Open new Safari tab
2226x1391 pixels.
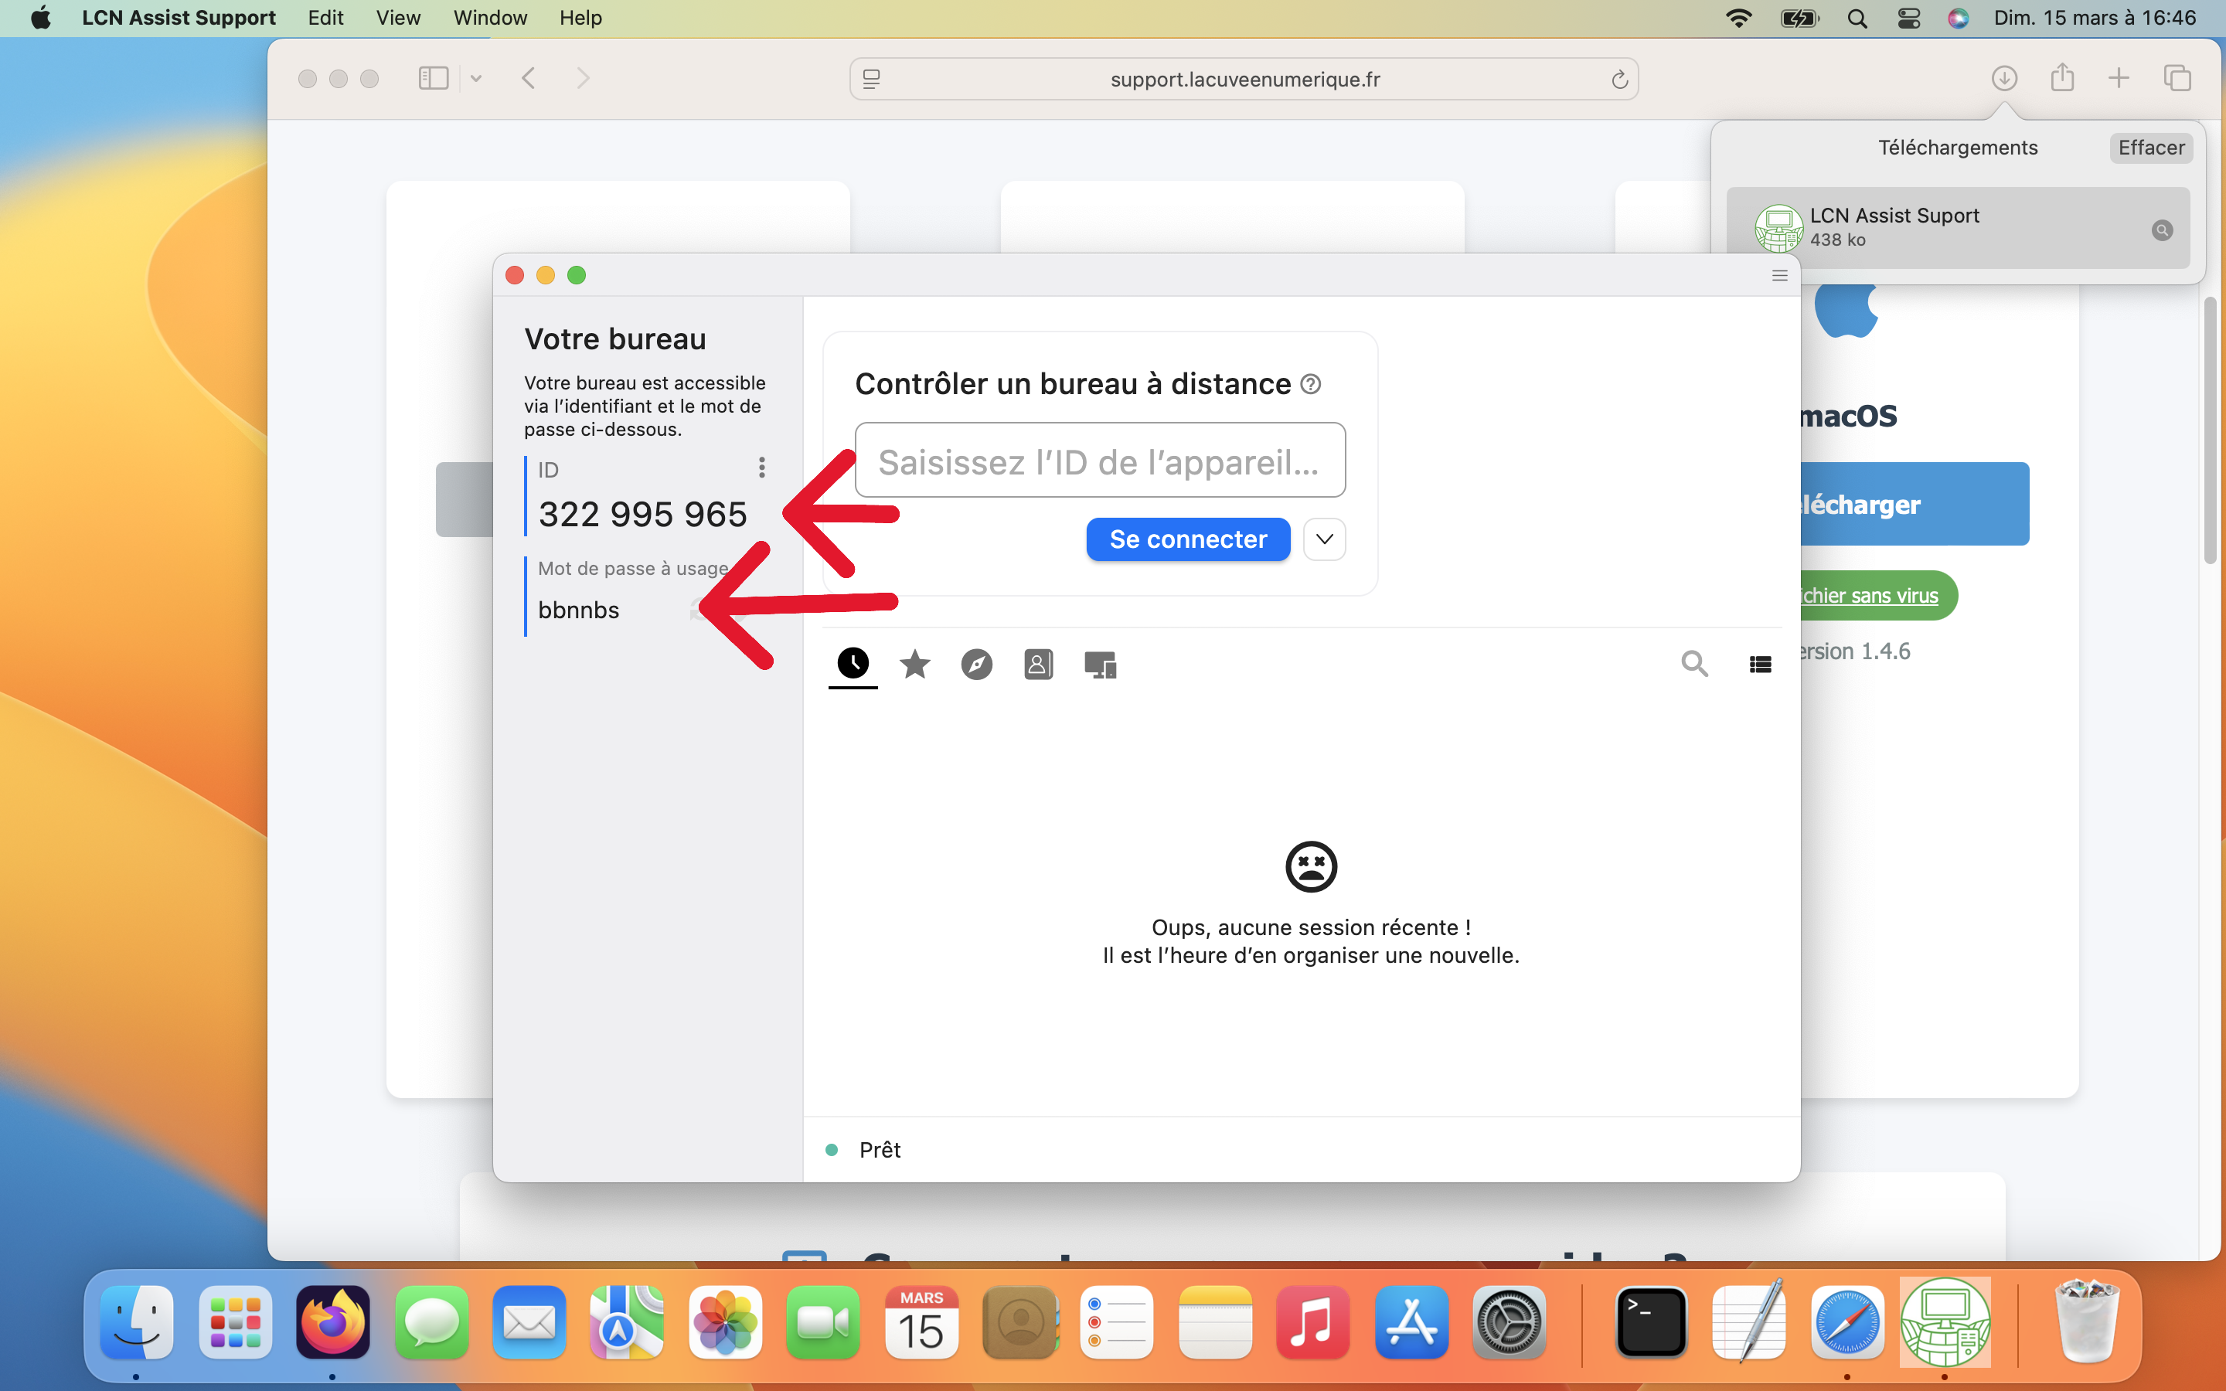click(2119, 78)
